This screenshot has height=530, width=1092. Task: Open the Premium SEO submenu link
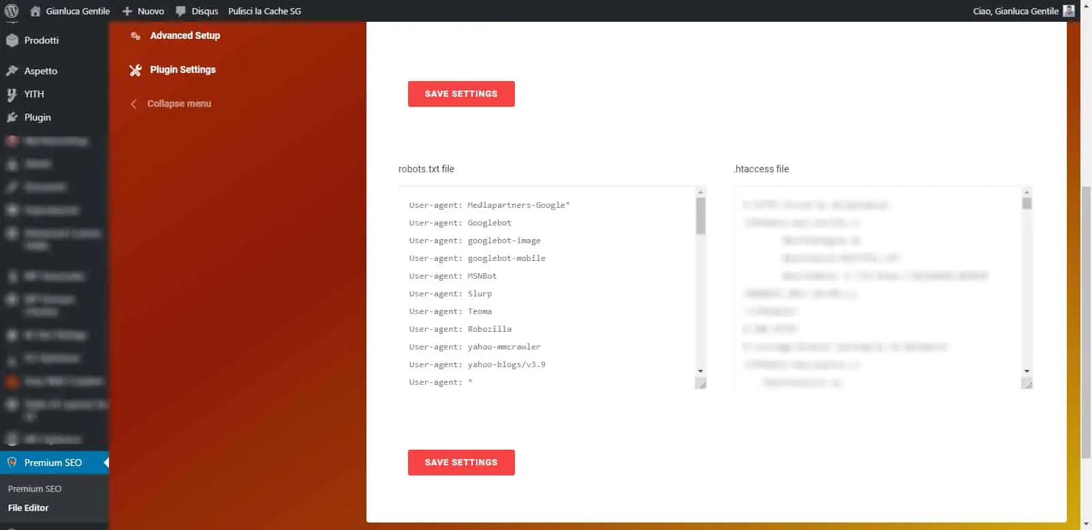pos(35,488)
